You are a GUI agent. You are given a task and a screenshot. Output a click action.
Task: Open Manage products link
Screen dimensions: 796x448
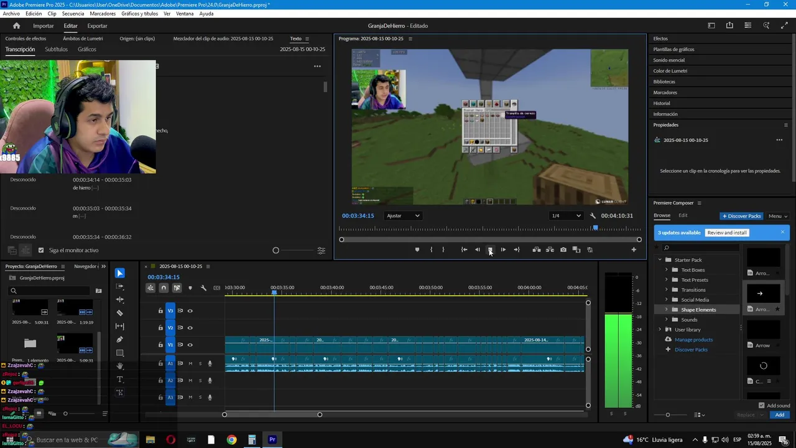[693, 340]
